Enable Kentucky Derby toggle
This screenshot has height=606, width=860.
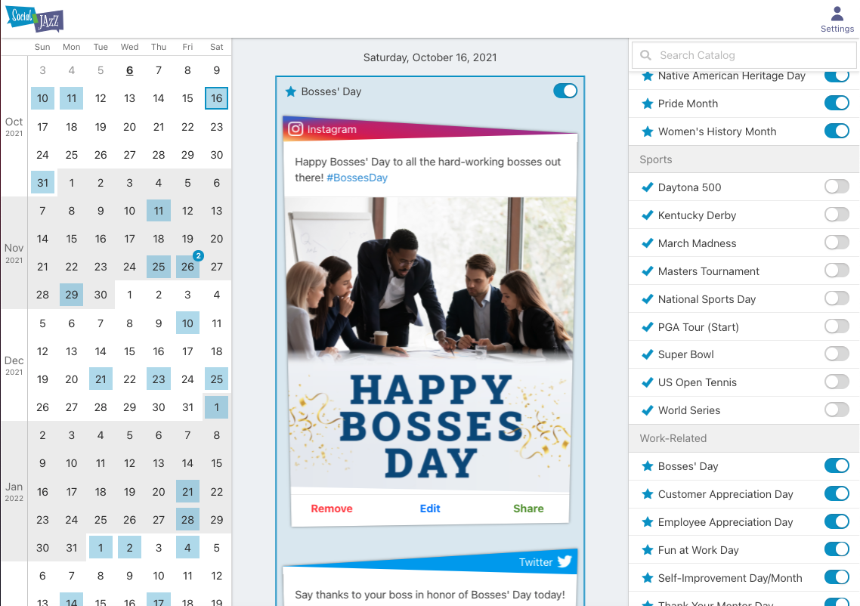point(837,215)
